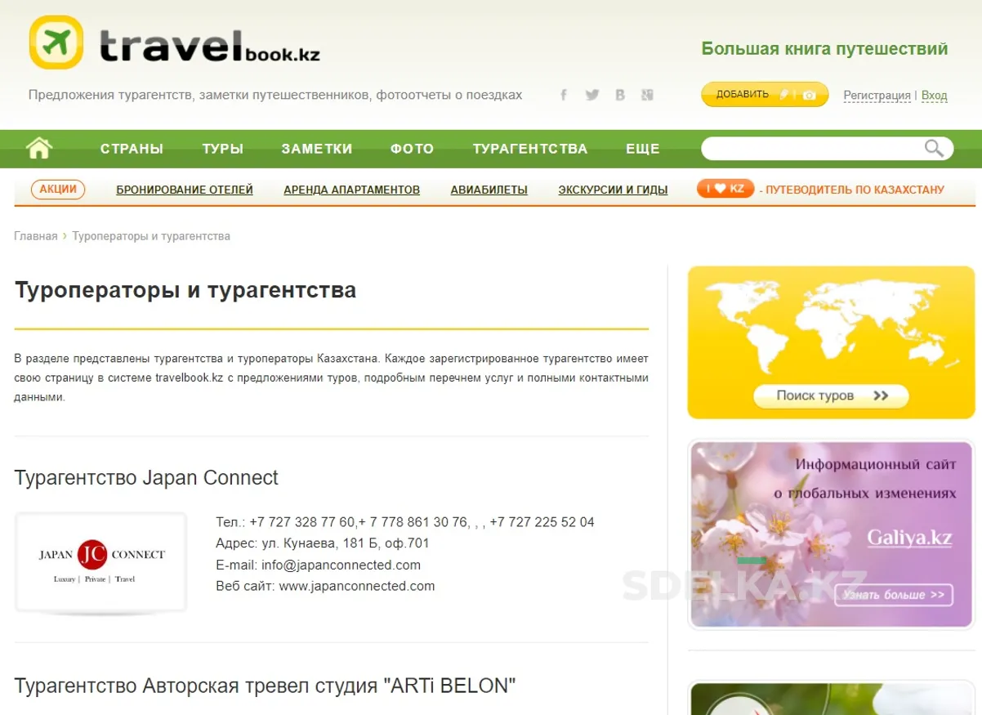Click the I love KZ badge

click(x=725, y=189)
